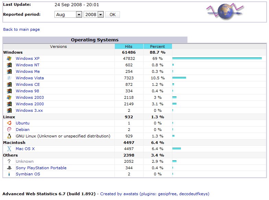Click the Windows total hits value 61486
Image resolution: width=269 pixels, height=200 pixels.
tap(129, 52)
